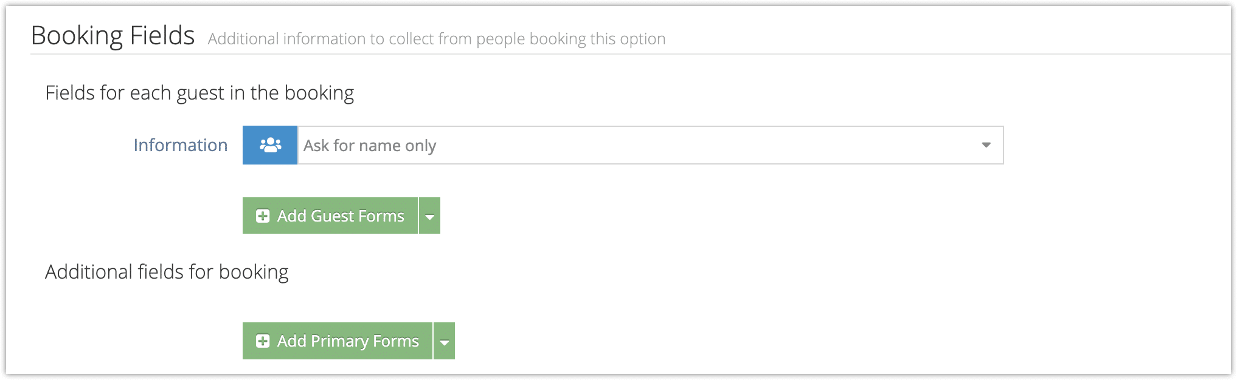Click the 'Additional information to collect' subtitle
The height and width of the screenshot is (380, 1237).
[x=437, y=39]
